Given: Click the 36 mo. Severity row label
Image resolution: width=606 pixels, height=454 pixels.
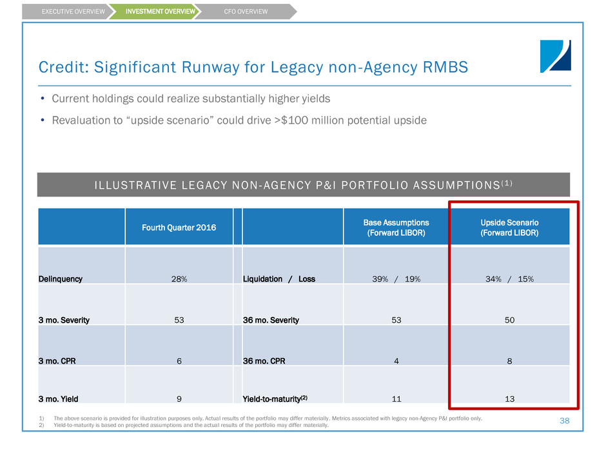Looking at the screenshot, I should click(x=271, y=320).
